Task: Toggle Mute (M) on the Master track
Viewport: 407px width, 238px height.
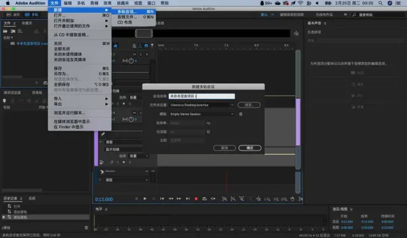Action: coord(147,171)
